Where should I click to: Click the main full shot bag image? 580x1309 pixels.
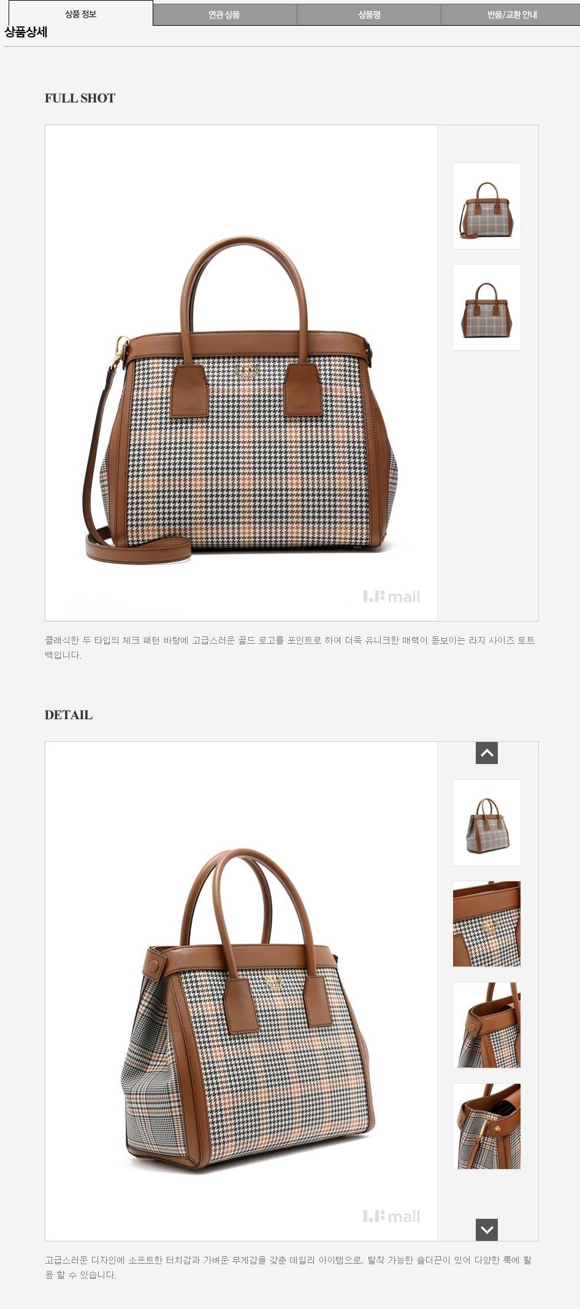241,373
